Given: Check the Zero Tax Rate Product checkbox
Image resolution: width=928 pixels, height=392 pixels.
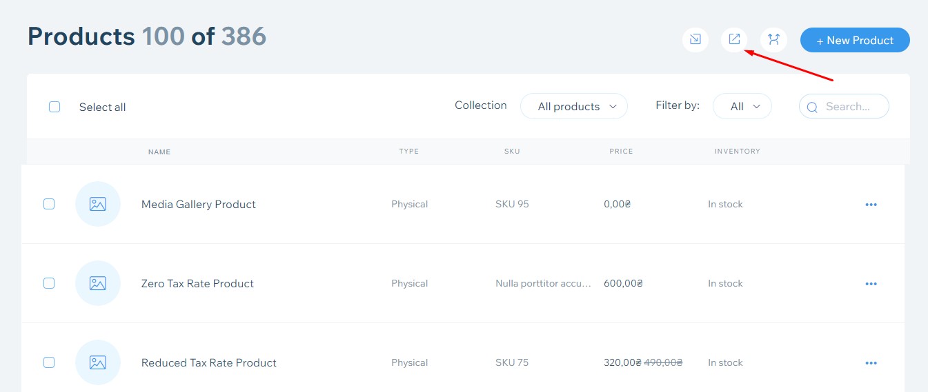Looking at the screenshot, I should click(x=49, y=283).
